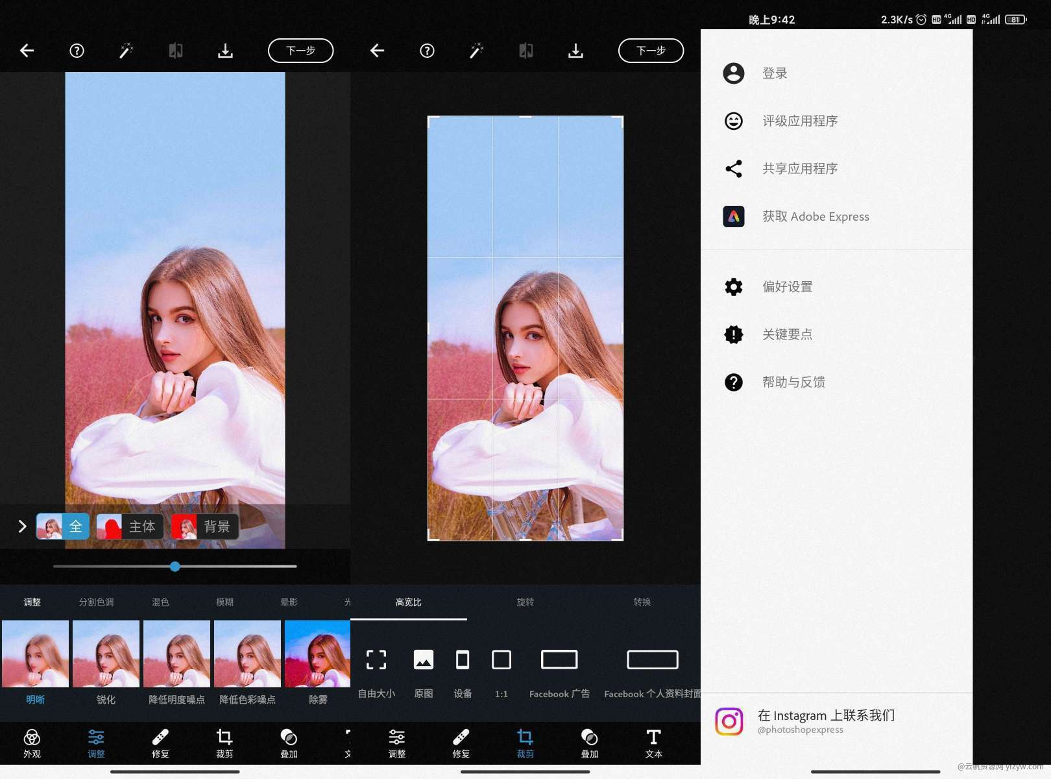The image size is (1051, 779).
Task: Pick the 原图 original aspect ratio
Action: pyautogui.click(x=424, y=660)
